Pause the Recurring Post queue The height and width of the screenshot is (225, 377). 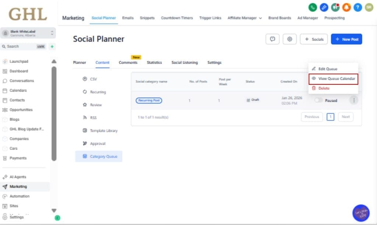coord(318,100)
